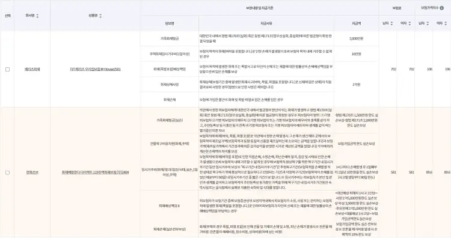Select the 10만원 payout cell
Viewport: 451px width, 238px height.
pos(357,53)
